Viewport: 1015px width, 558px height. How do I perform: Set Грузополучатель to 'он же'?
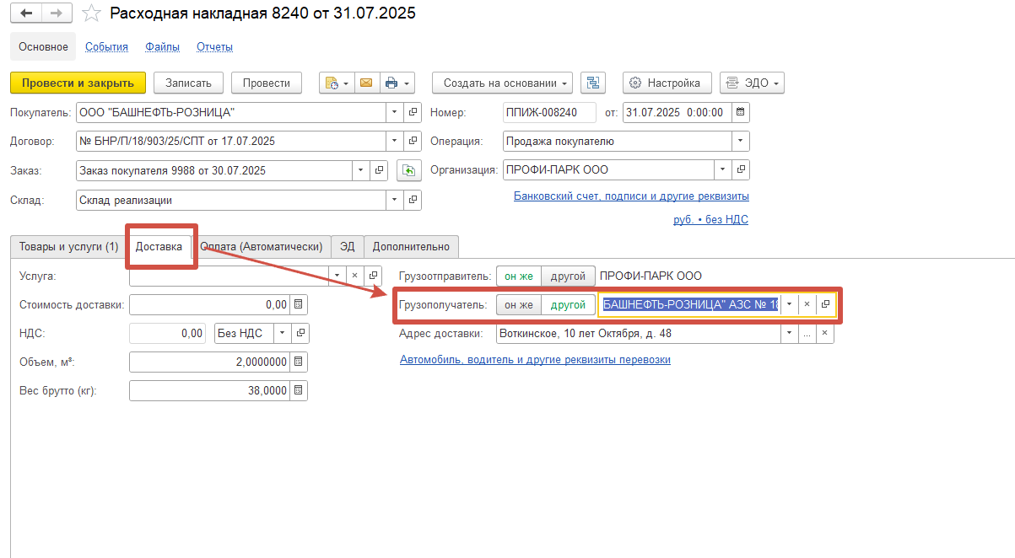point(518,304)
